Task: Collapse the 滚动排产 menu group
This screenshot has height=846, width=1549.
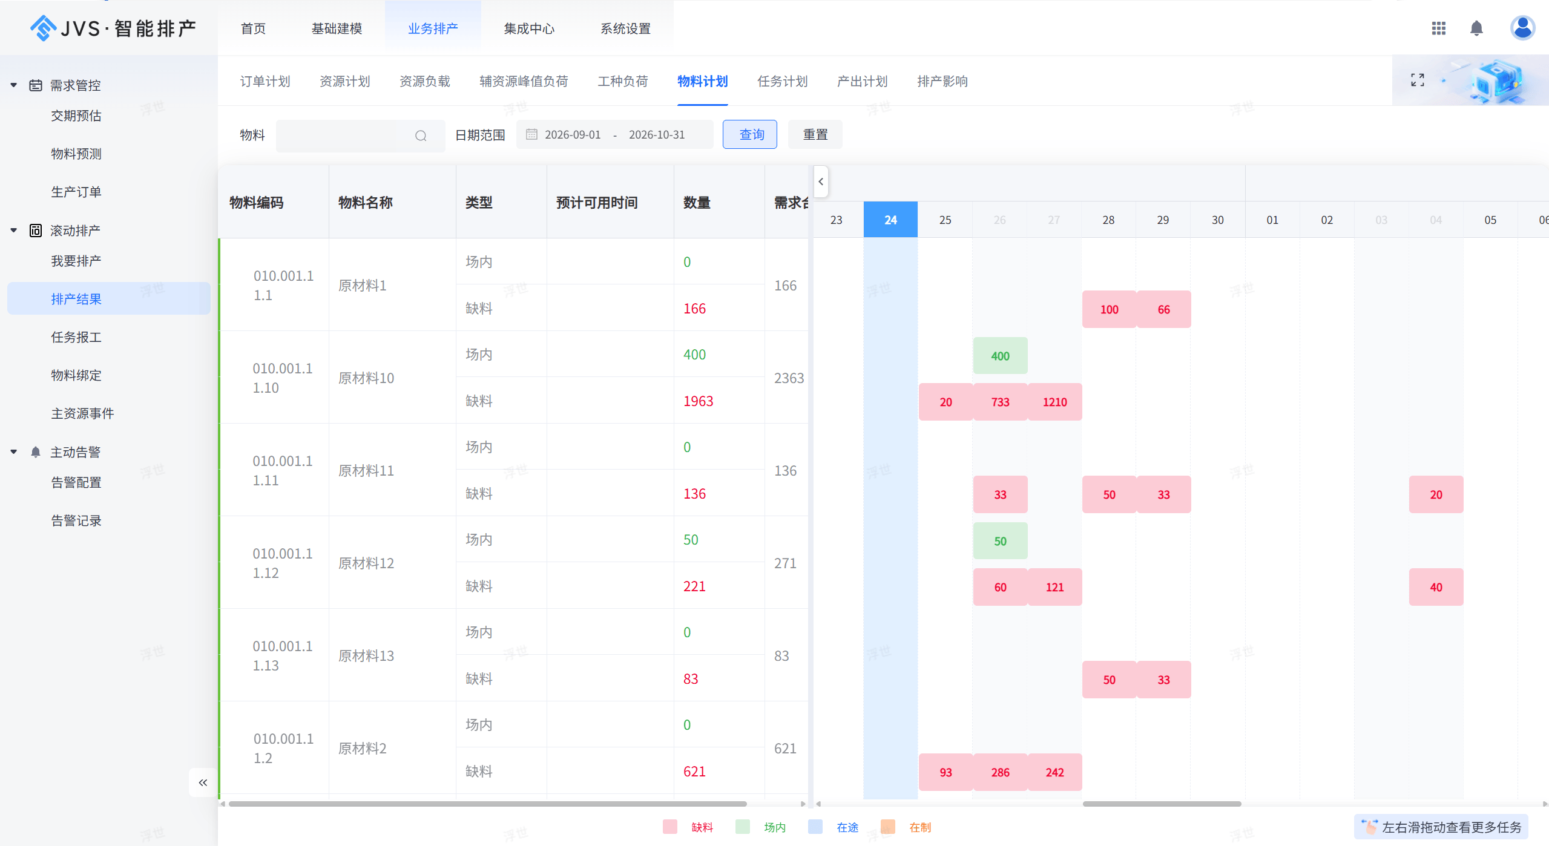Action: tap(13, 231)
